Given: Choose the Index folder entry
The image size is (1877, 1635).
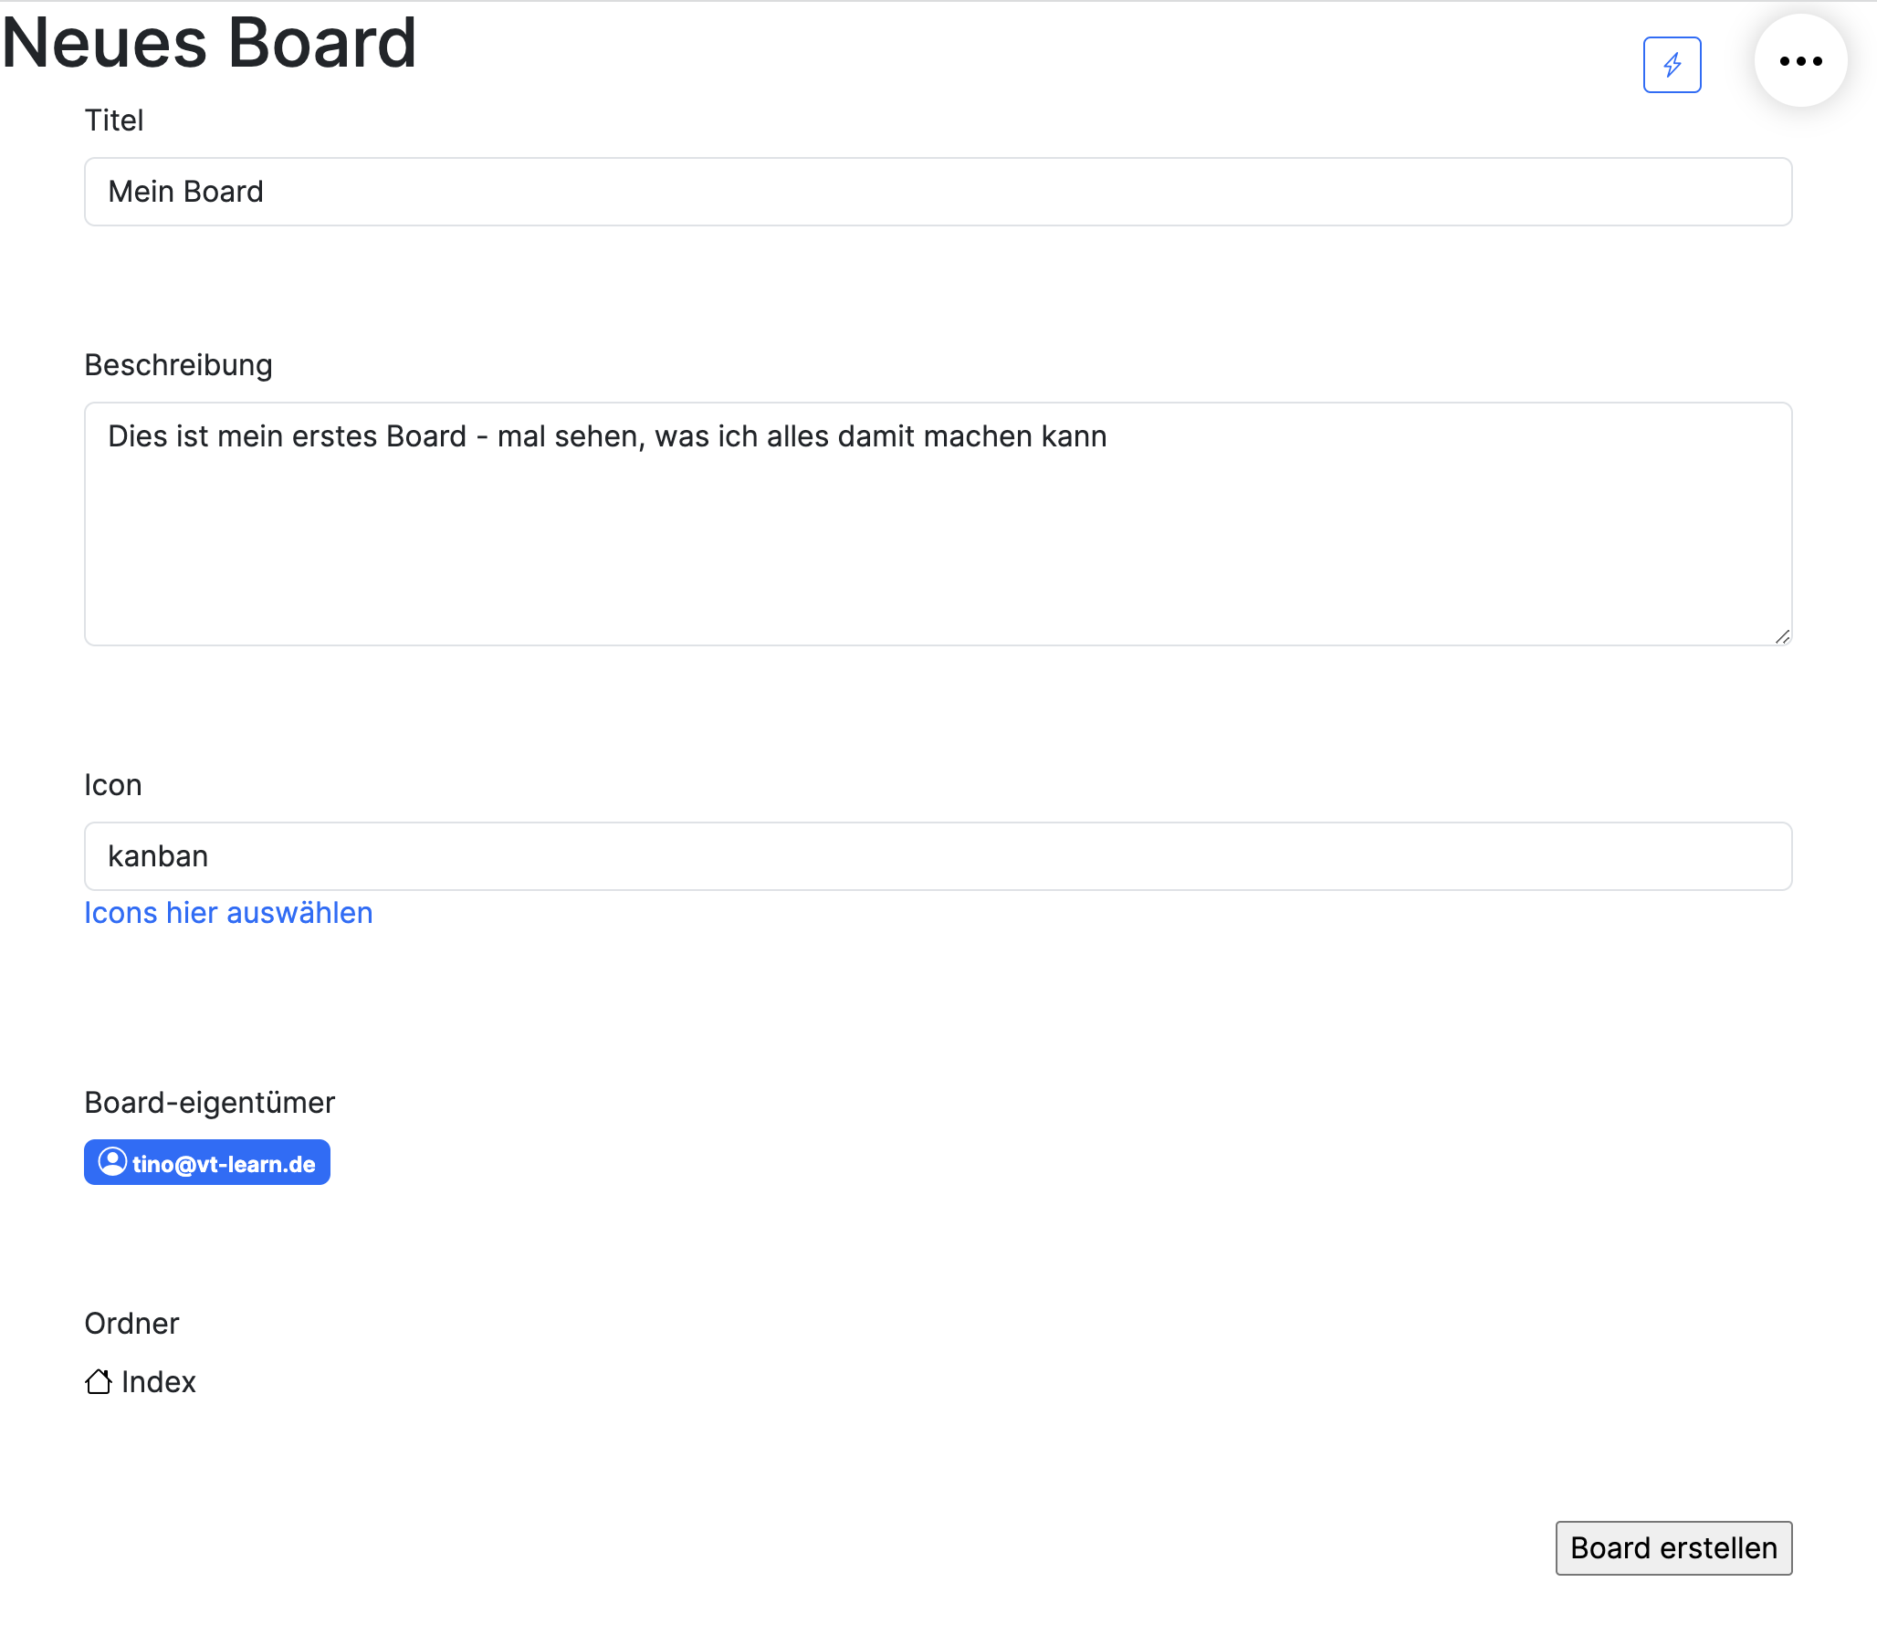Looking at the screenshot, I should [159, 1381].
